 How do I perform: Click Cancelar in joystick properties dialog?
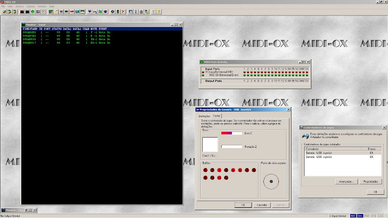point(262,205)
